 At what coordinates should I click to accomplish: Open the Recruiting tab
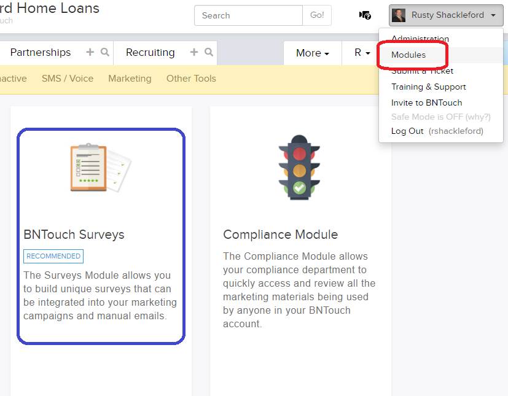click(150, 52)
